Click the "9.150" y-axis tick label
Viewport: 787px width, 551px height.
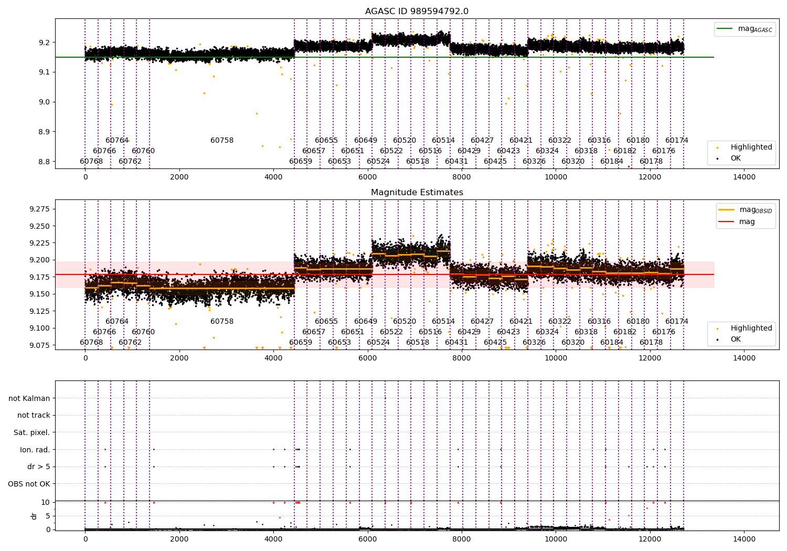coord(39,294)
